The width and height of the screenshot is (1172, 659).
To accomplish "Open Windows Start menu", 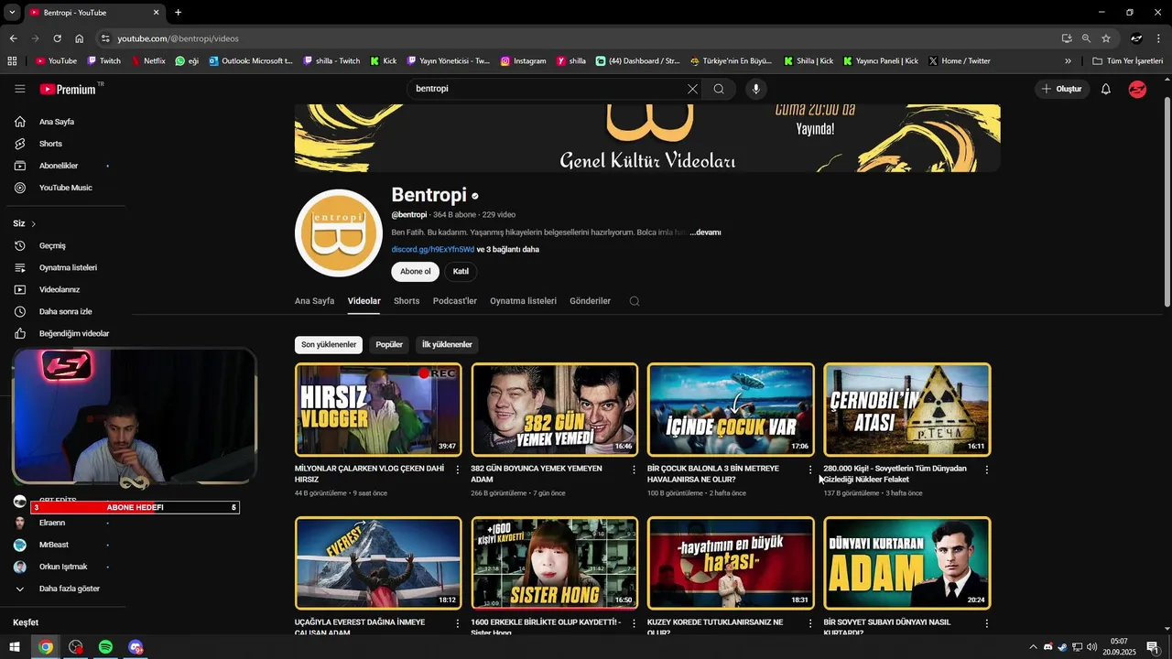I will click(x=15, y=647).
